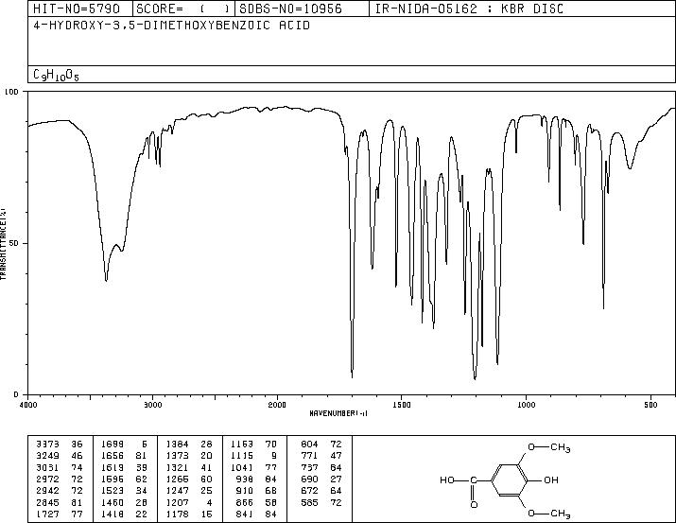Click the 2000 x-axis tick label

277,405
